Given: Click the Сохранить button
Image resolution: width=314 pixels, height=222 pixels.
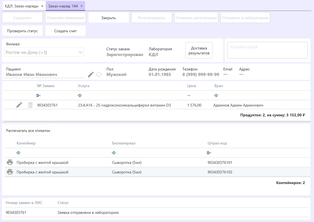Looking at the screenshot, I should click(x=22, y=18).
